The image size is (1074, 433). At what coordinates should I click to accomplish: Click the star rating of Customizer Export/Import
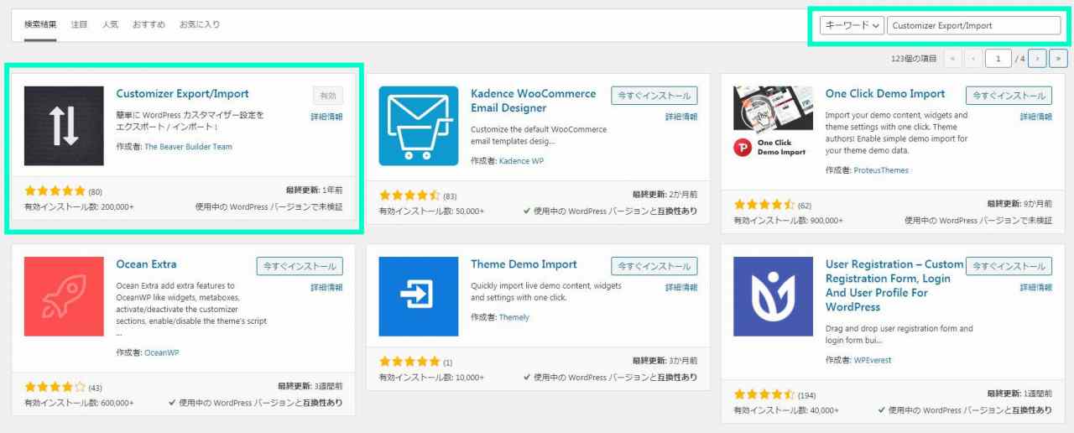(55, 191)
